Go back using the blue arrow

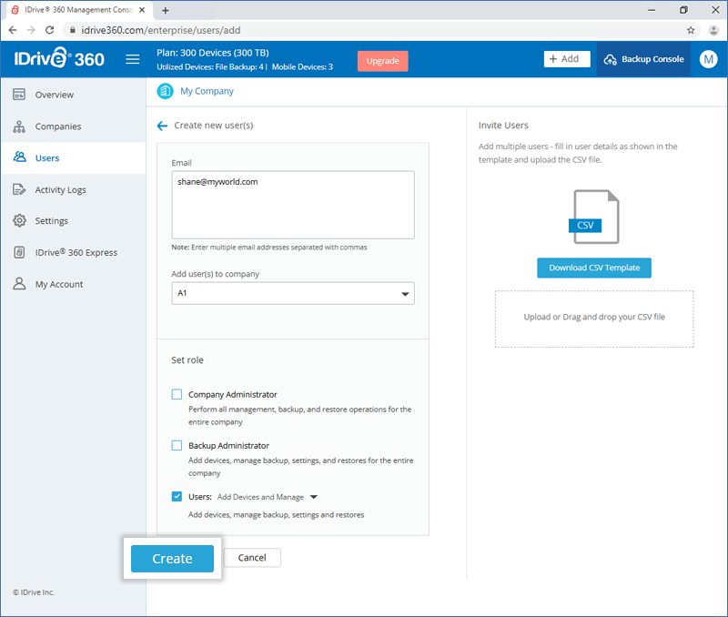coord(162,126)
